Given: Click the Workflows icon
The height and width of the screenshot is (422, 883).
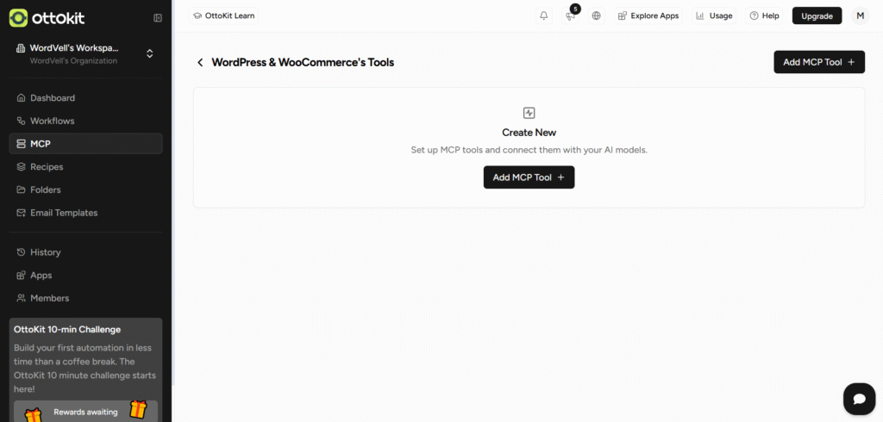Looking at the screenshot, I should click(21, 121).
